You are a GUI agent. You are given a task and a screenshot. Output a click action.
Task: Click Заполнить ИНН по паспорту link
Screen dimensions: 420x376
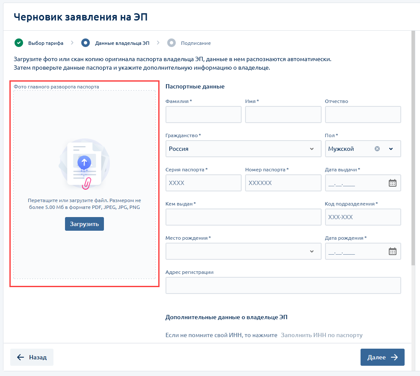click(322, 335)
